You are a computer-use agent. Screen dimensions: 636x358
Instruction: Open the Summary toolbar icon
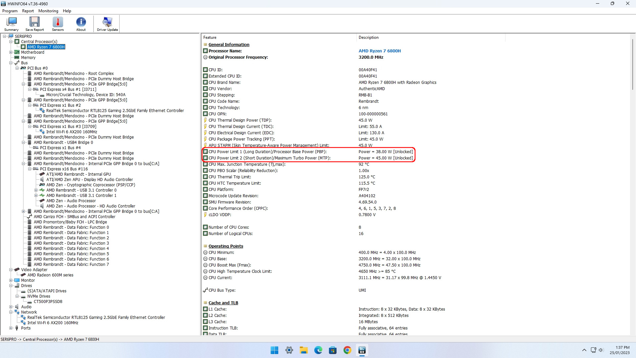(x=11, y=24)
